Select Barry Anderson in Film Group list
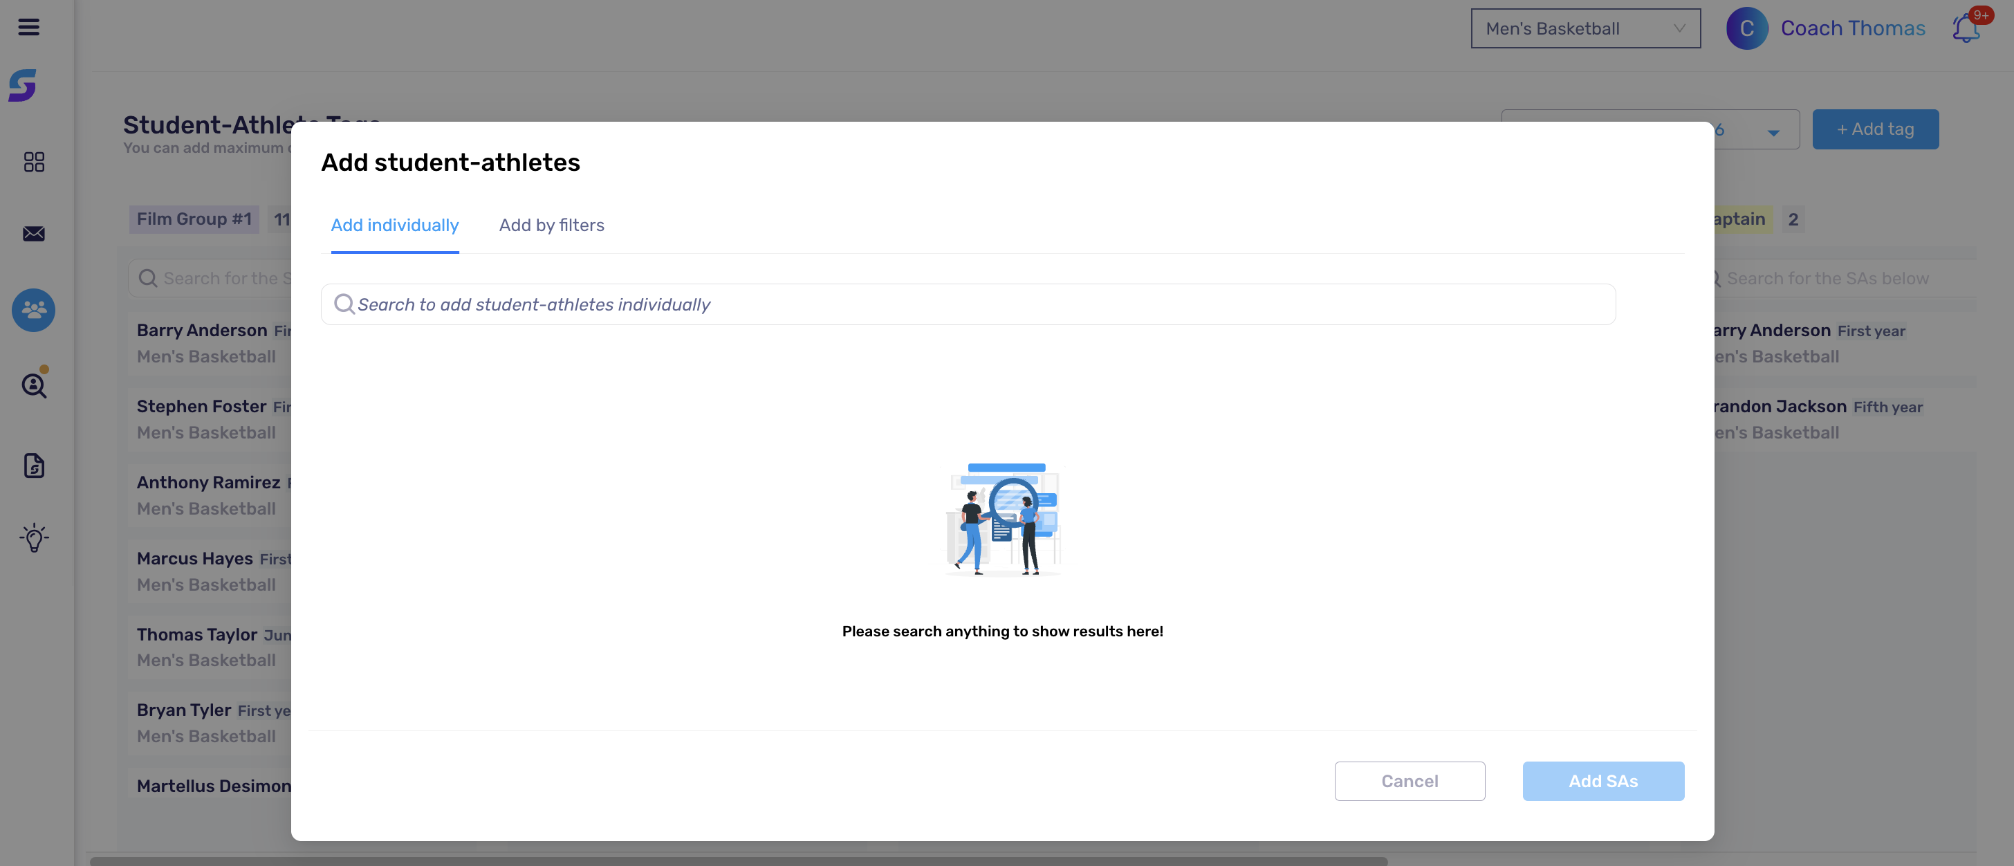 point(210,343)
